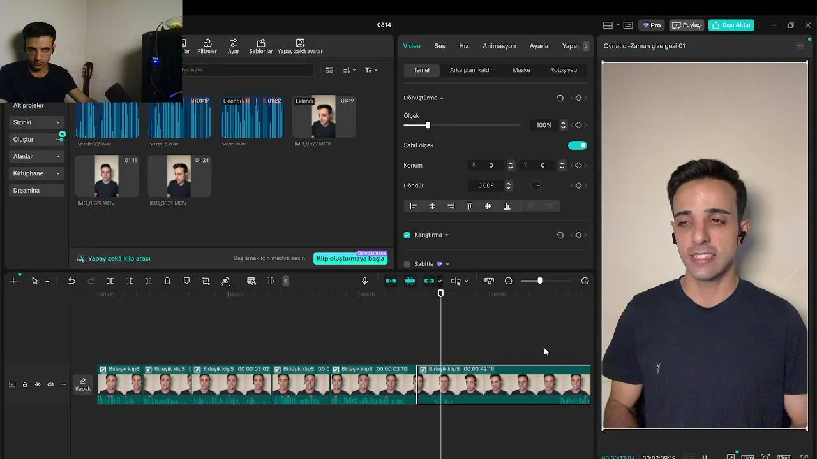The width and height of the screenshot is (817, 459).
Task: Align clip to top edge
Action: (469, 207)
